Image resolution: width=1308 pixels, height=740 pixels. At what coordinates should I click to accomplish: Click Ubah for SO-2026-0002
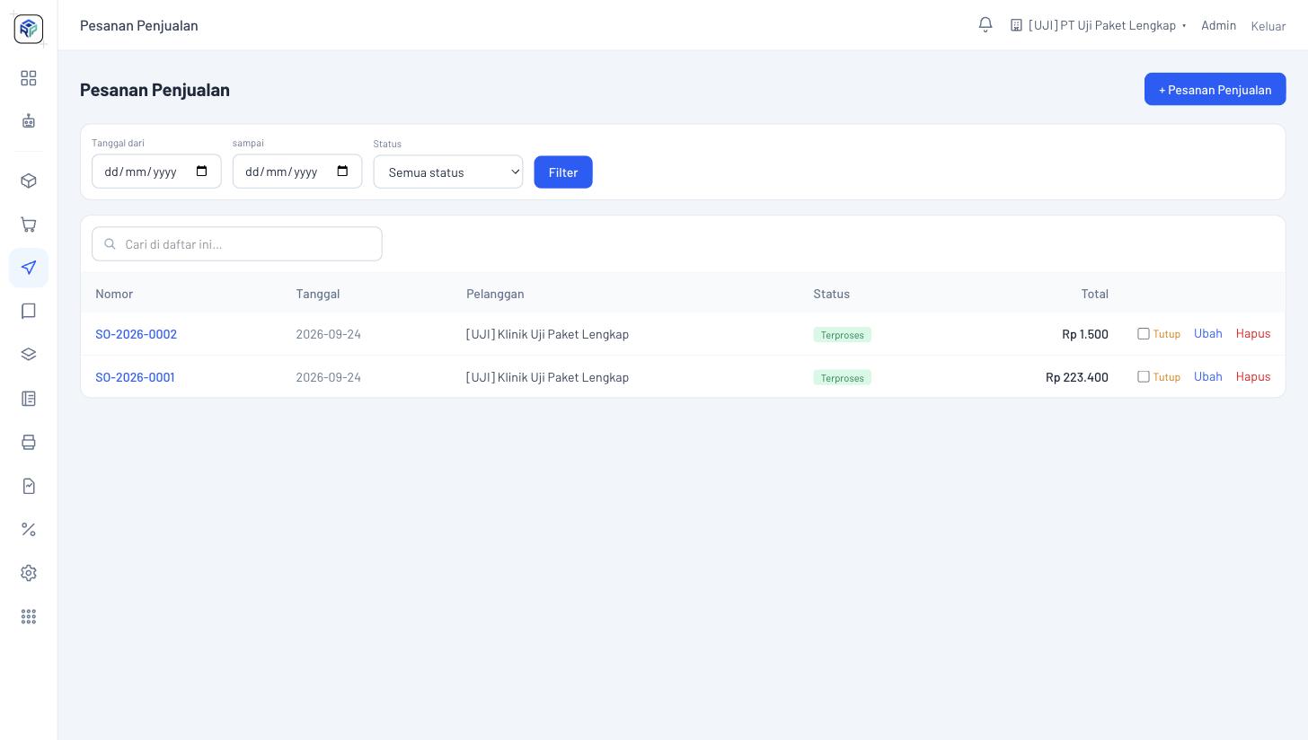coord(1208,333)
